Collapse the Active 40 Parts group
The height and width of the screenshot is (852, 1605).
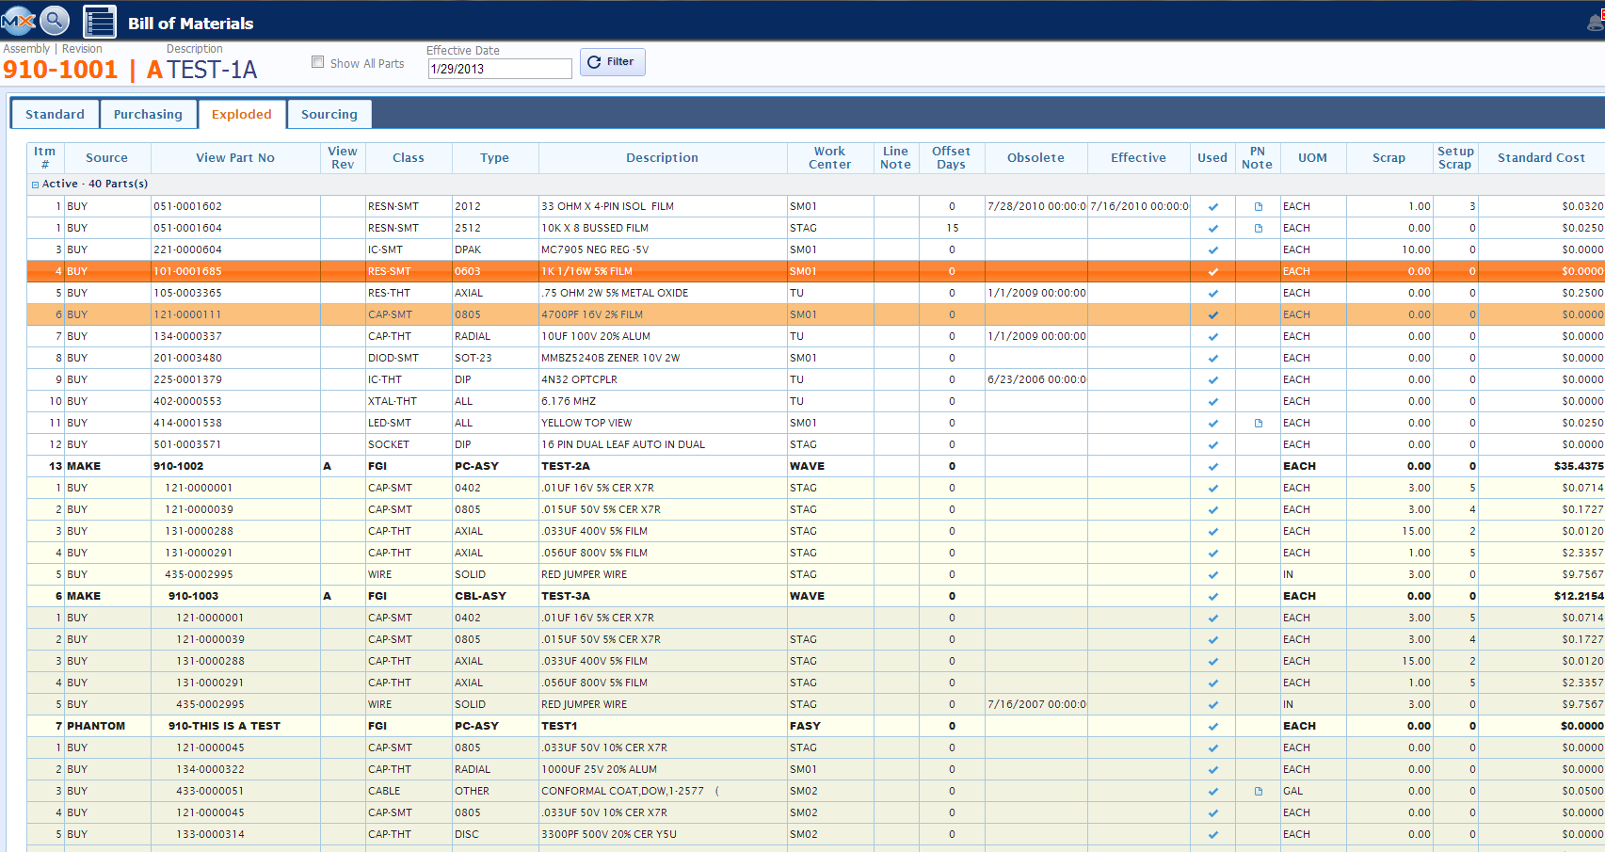[x=35, y=185]
